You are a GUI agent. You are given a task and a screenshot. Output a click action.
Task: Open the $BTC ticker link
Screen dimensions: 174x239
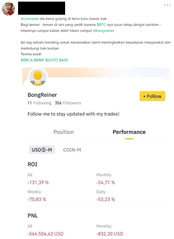[x=101, y=25]
